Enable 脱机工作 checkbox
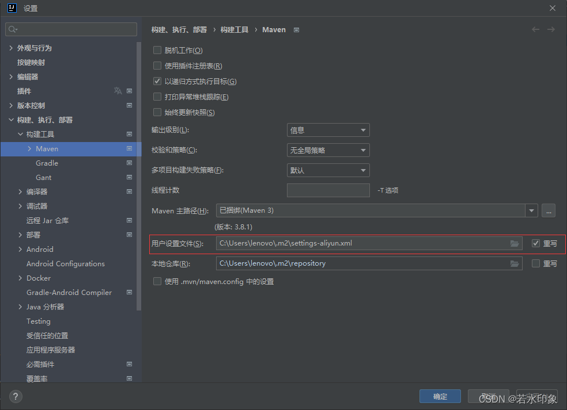 (x=157, y=50)
